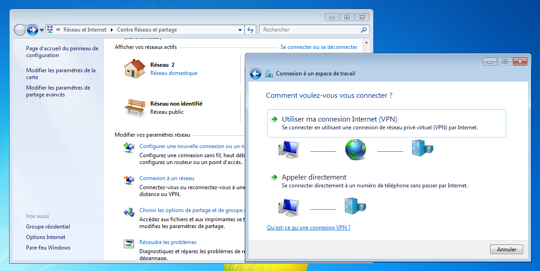Click the Réseau non identifié label
Image resolution: width=540 pixels, height=271 pixels.
click(176, 103)
